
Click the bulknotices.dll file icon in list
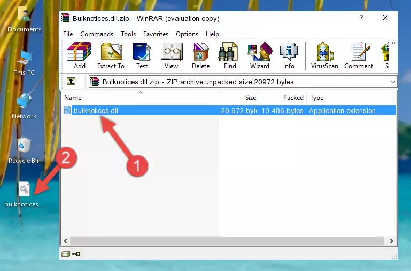point(67,110)
